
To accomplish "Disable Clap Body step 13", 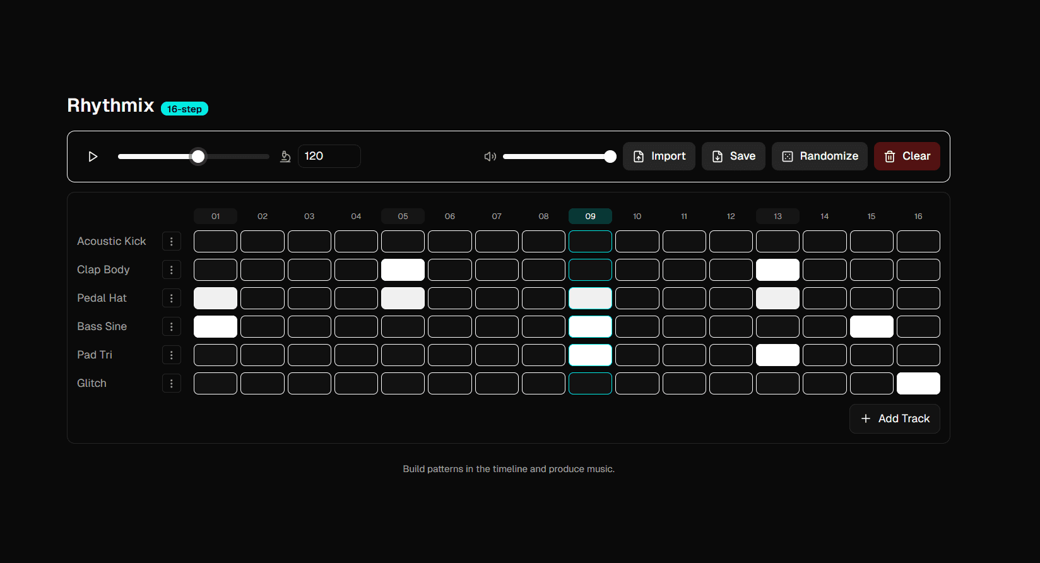I will click(x=777, y=270).
